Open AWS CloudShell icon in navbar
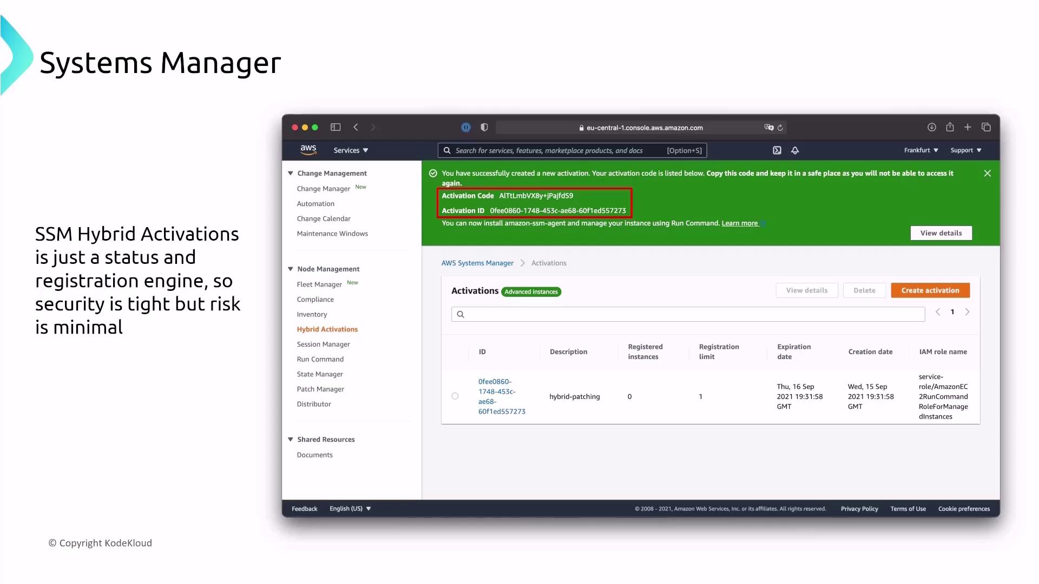The image size is (1039, 584). [x=777, y=150]
